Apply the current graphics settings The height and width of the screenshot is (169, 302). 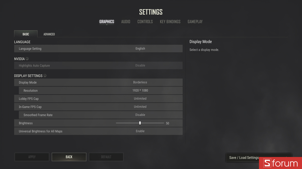click(32, 157)
